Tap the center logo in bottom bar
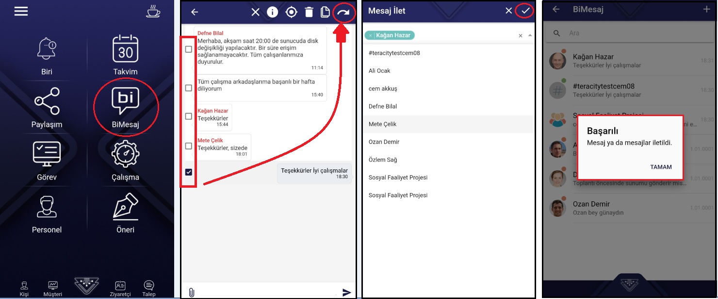This screenshot has width=718, height=299. pyautogui.click(x=86, y=285)
